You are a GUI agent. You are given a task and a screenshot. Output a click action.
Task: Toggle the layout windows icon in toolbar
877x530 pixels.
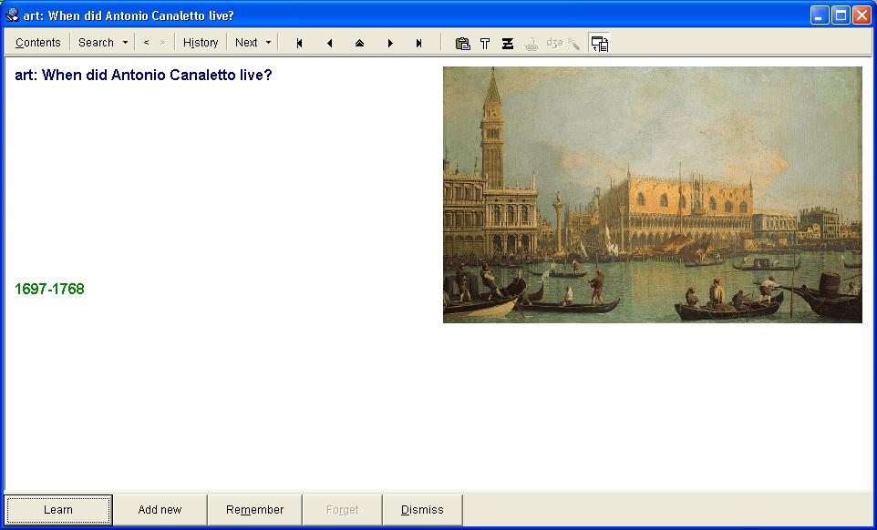point(599,43)
